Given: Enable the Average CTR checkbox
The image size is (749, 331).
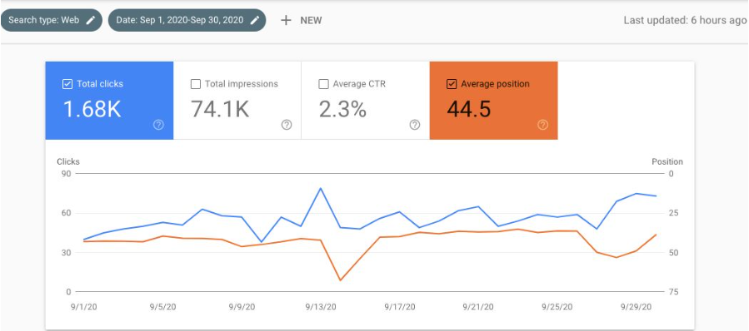Looking at the screenshot, I should click(323, 84).
